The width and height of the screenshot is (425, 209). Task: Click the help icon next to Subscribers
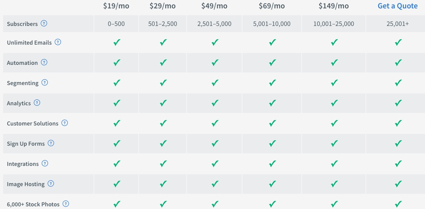coord(44,23)
